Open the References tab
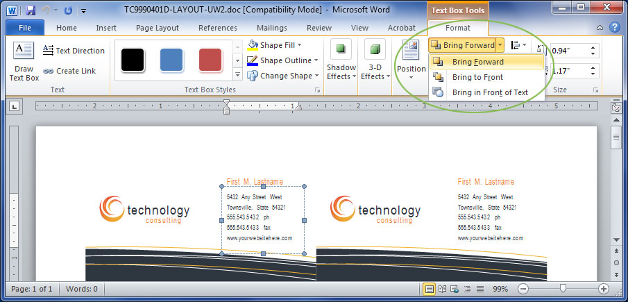The width and height of the screenshot is (628, 302). coord(218,28)
